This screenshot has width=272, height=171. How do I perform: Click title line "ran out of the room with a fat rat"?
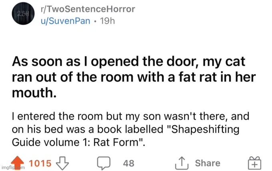pyautogui.click(x=115, y=77)
